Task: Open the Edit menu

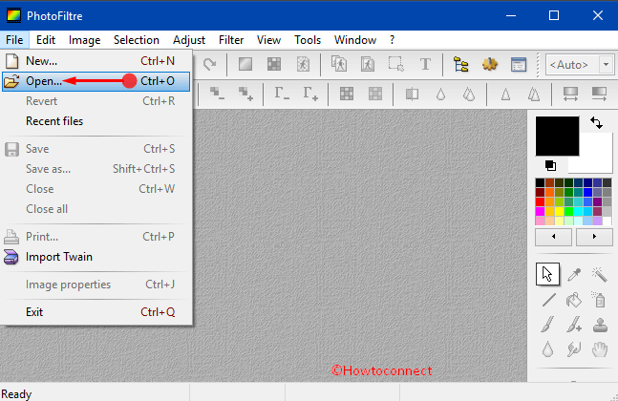Action: click(46, 40)
